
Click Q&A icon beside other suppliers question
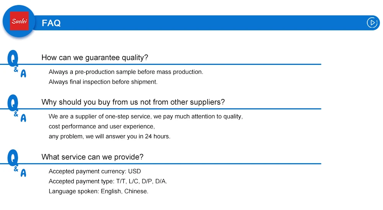[x=16, y=108]
